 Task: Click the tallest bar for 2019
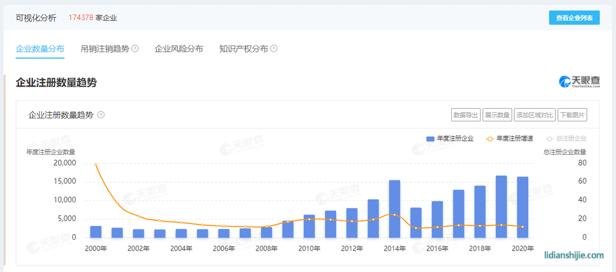pos(501,206)
